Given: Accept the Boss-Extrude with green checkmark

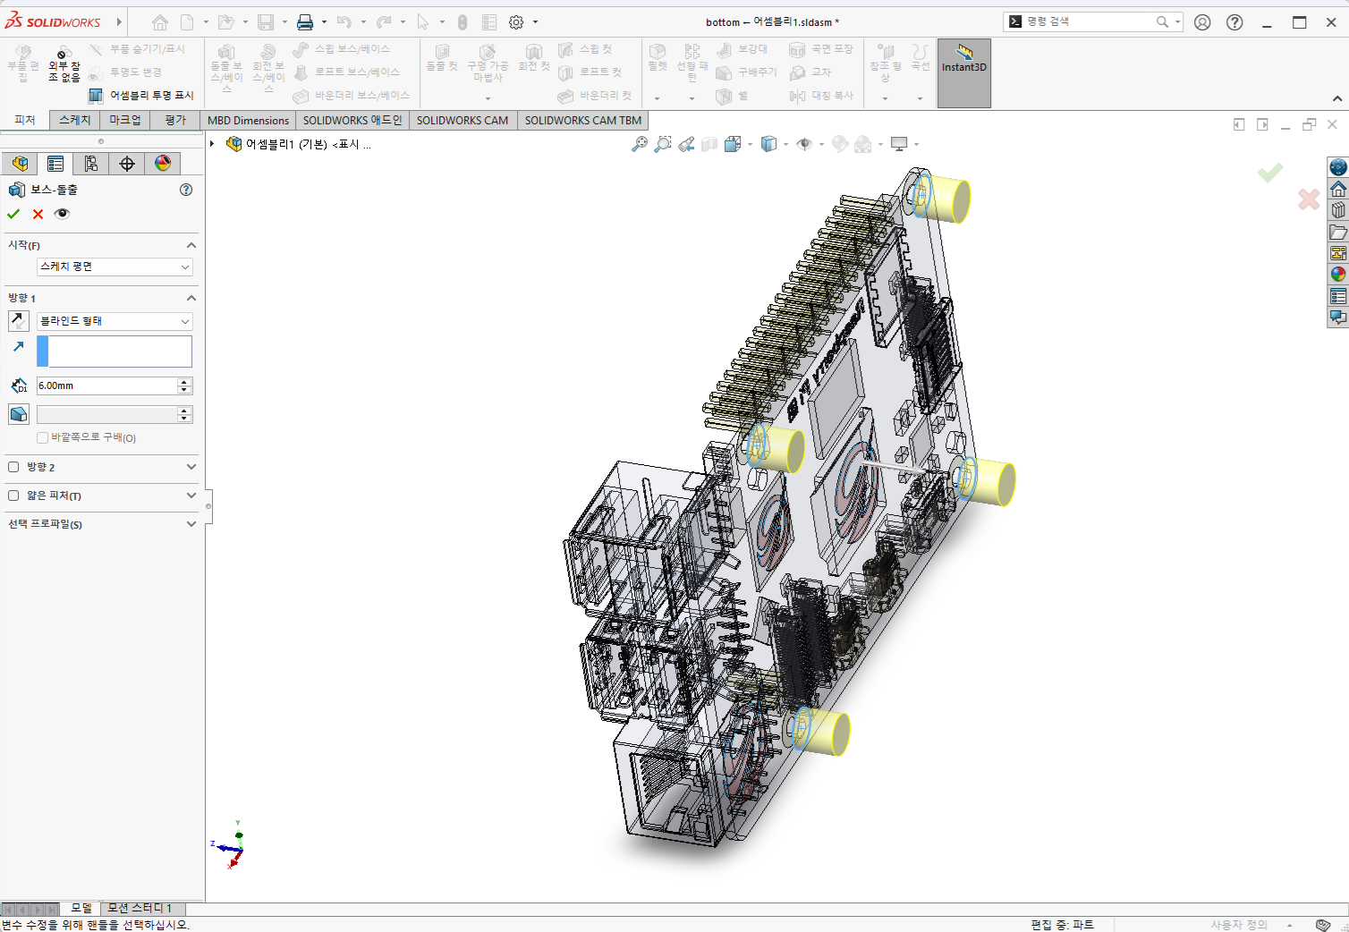Looking at the screenshot, I should click(x=13, y=214).
